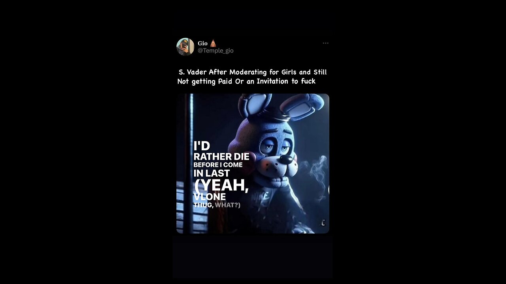Click the lyric line RATHER DIE
Screen dimensions: 506x284
[221, 157]
